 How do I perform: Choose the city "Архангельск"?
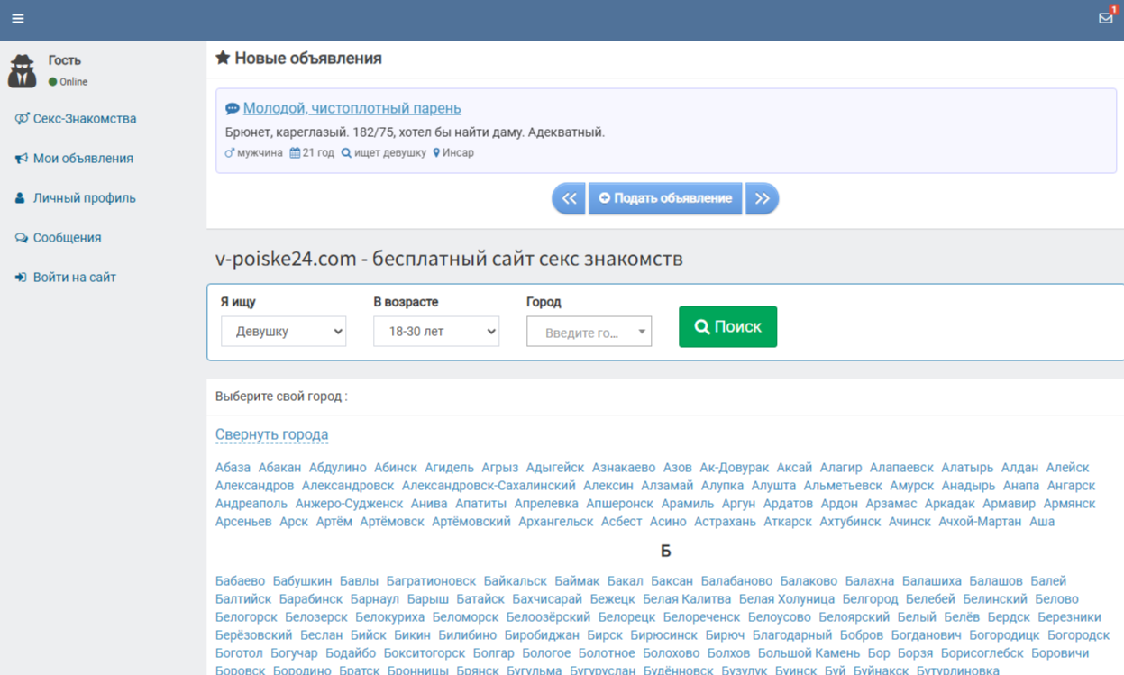pyautogui.click(x=555, y=522)
